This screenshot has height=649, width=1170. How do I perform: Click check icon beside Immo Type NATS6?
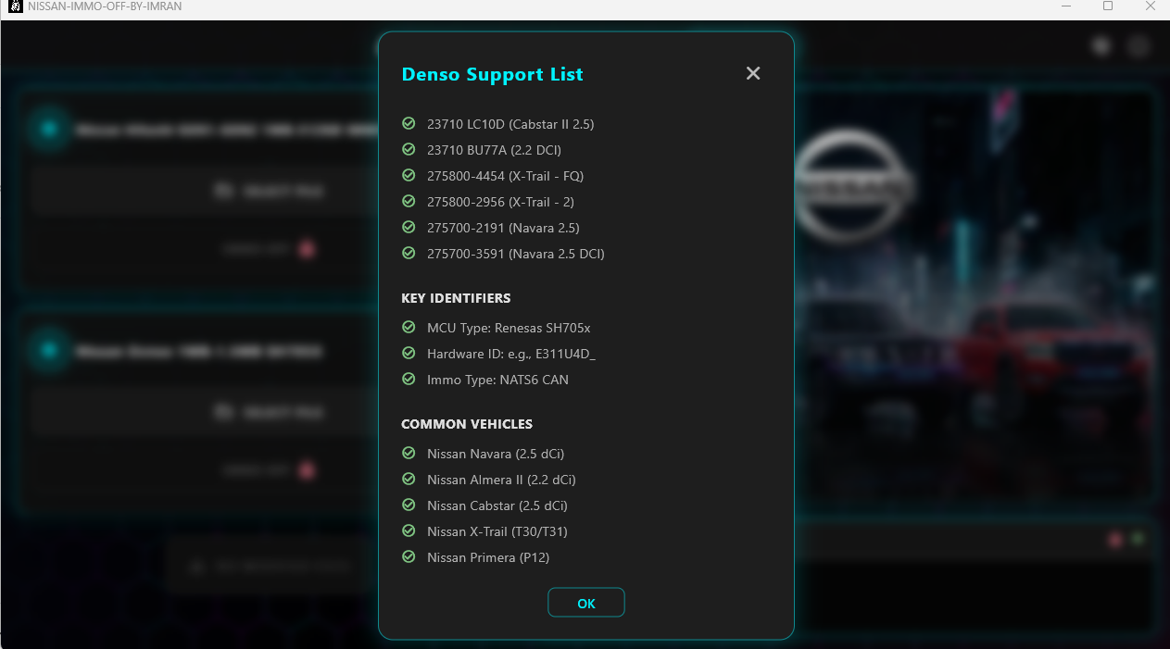point(409,379)
